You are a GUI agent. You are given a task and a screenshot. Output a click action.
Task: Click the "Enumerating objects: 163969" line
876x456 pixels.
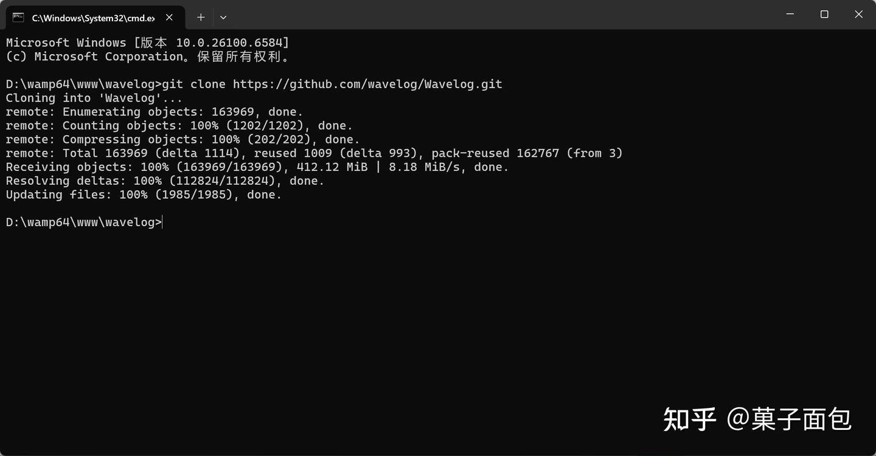click(x=154, y=112)
